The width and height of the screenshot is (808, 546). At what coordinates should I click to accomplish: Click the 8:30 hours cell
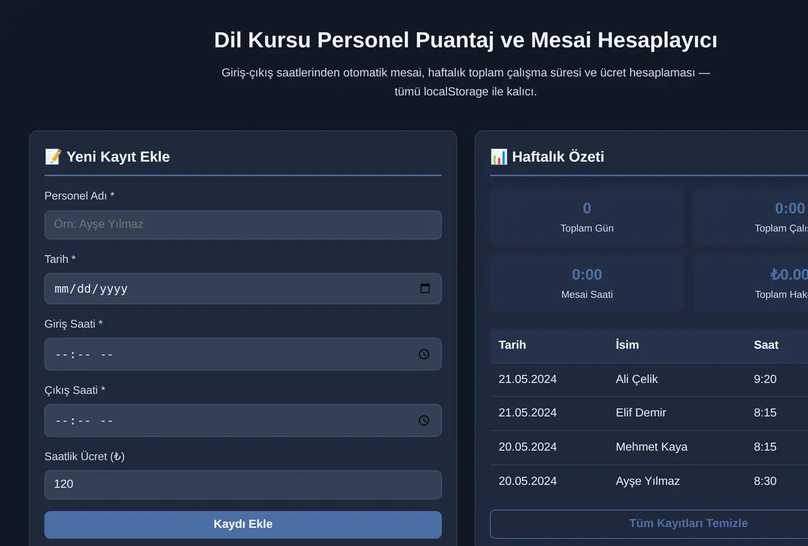(766, 481)
